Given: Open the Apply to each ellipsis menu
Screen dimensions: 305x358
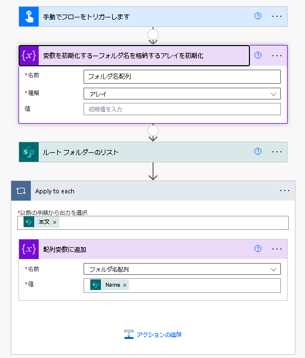Looking at the screenshot, I should (285, 191).
